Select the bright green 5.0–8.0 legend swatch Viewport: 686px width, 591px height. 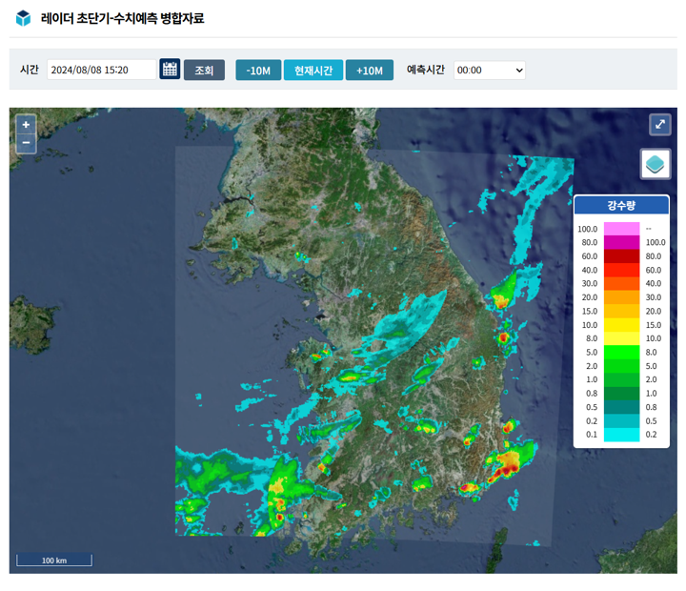(x=621, y=352)
